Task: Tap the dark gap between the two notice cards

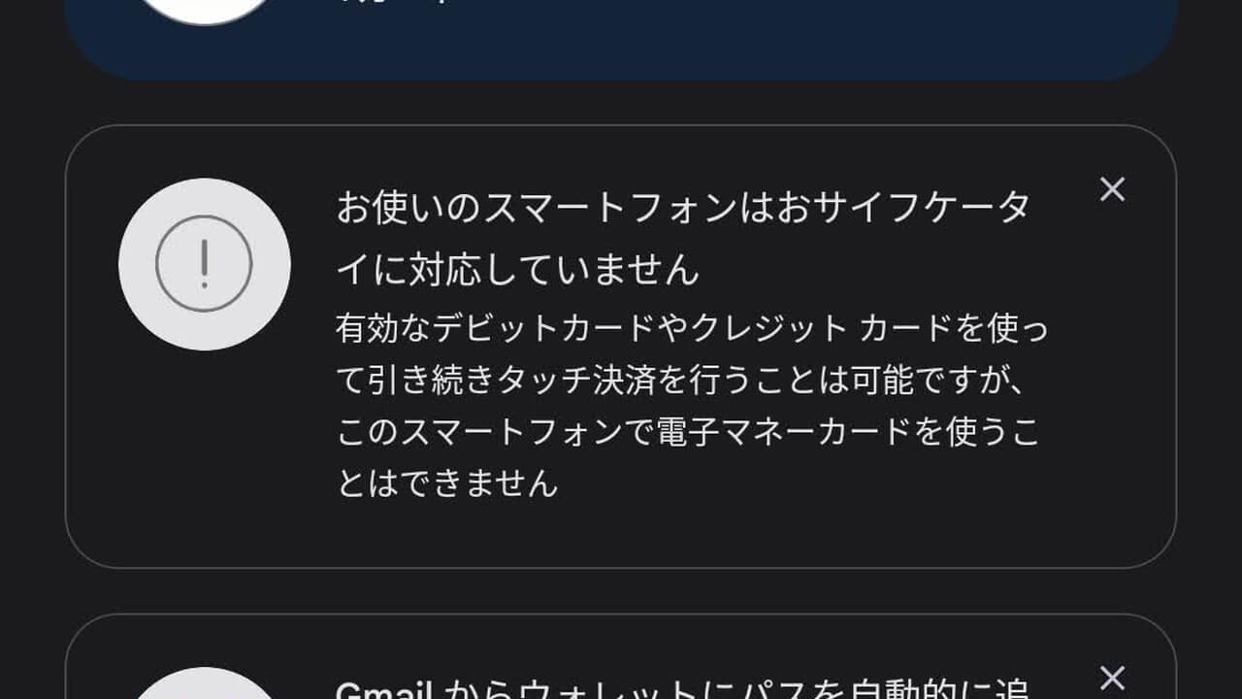Action: tap(621, 590)
